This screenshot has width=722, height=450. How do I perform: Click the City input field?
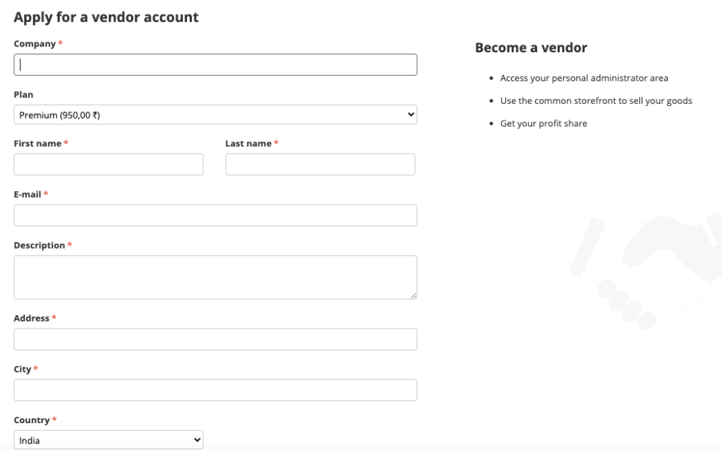pos(215,389)
